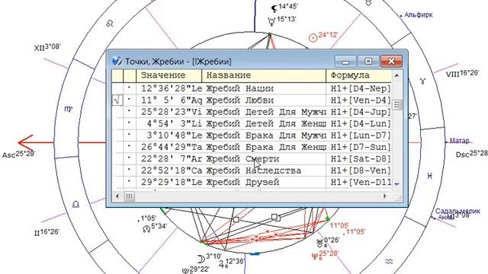Click formula H1+[Ven-D4]
The width and height of the screenshot is (488, 274).
coord(361,100)
